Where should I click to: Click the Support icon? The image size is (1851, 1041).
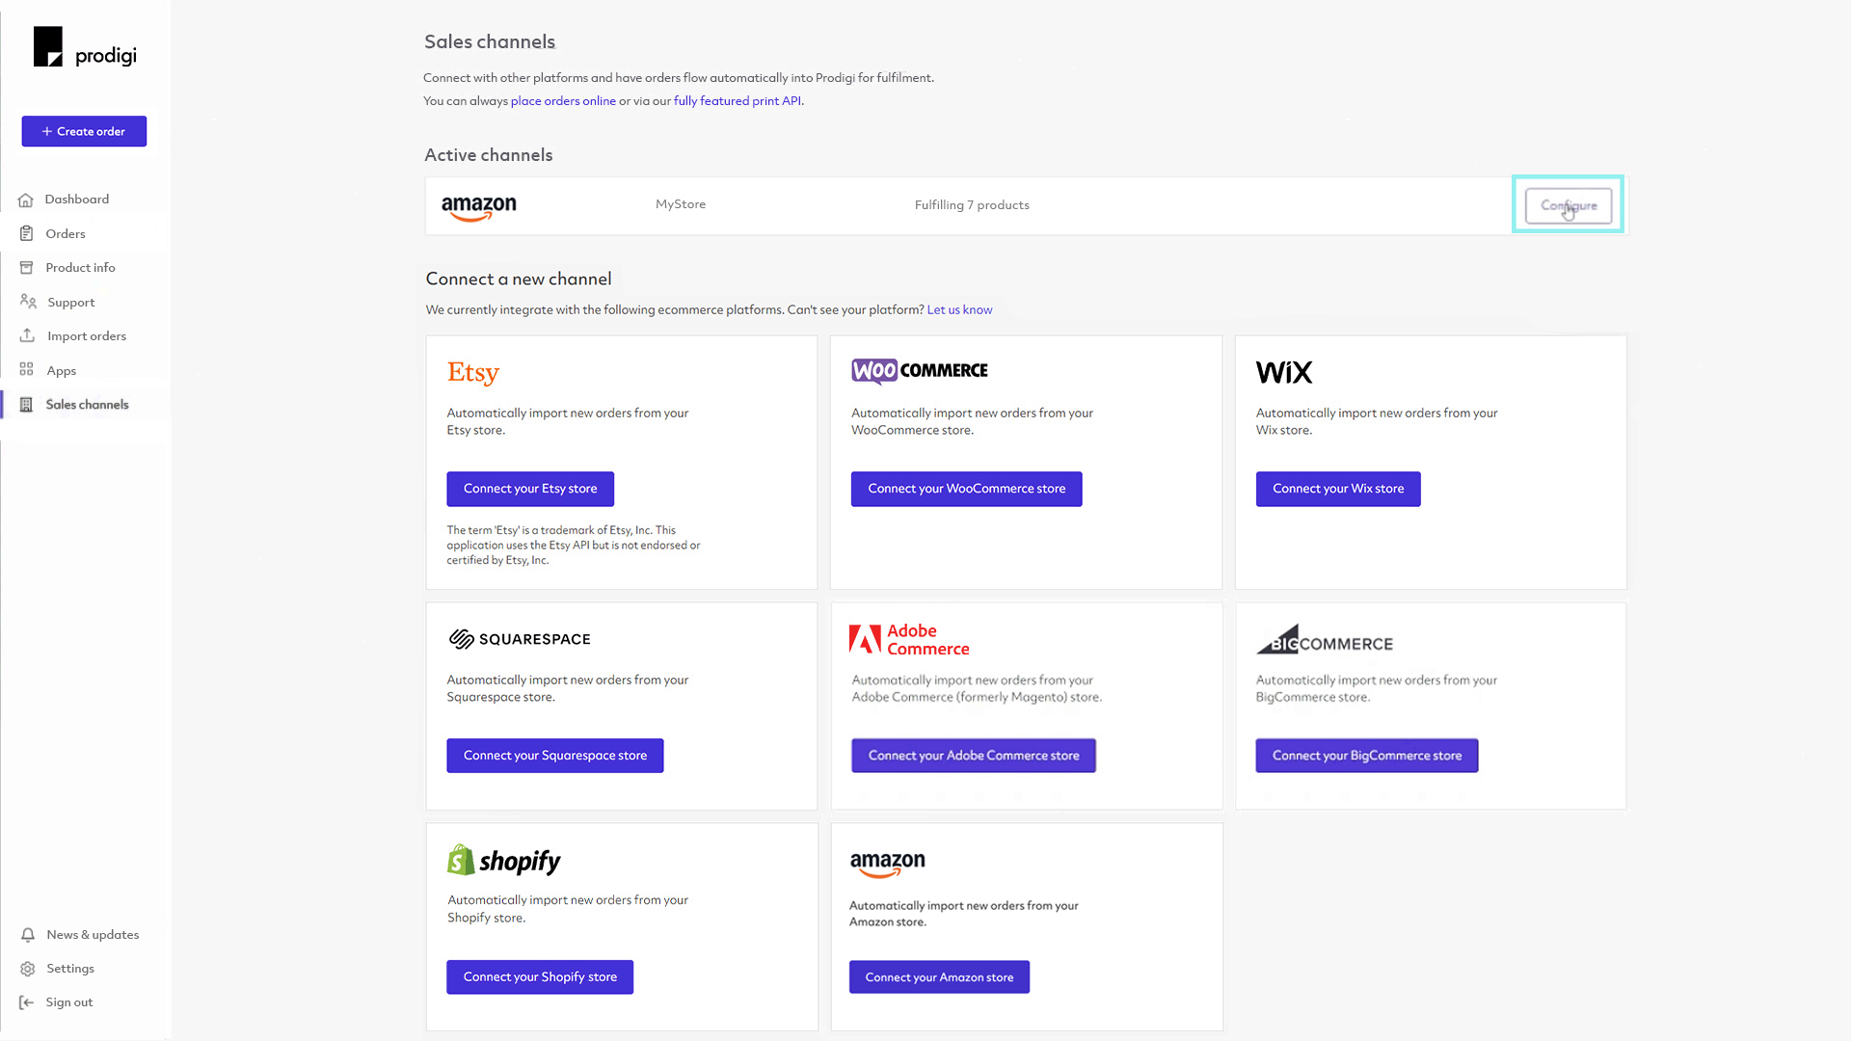point(28,302)
